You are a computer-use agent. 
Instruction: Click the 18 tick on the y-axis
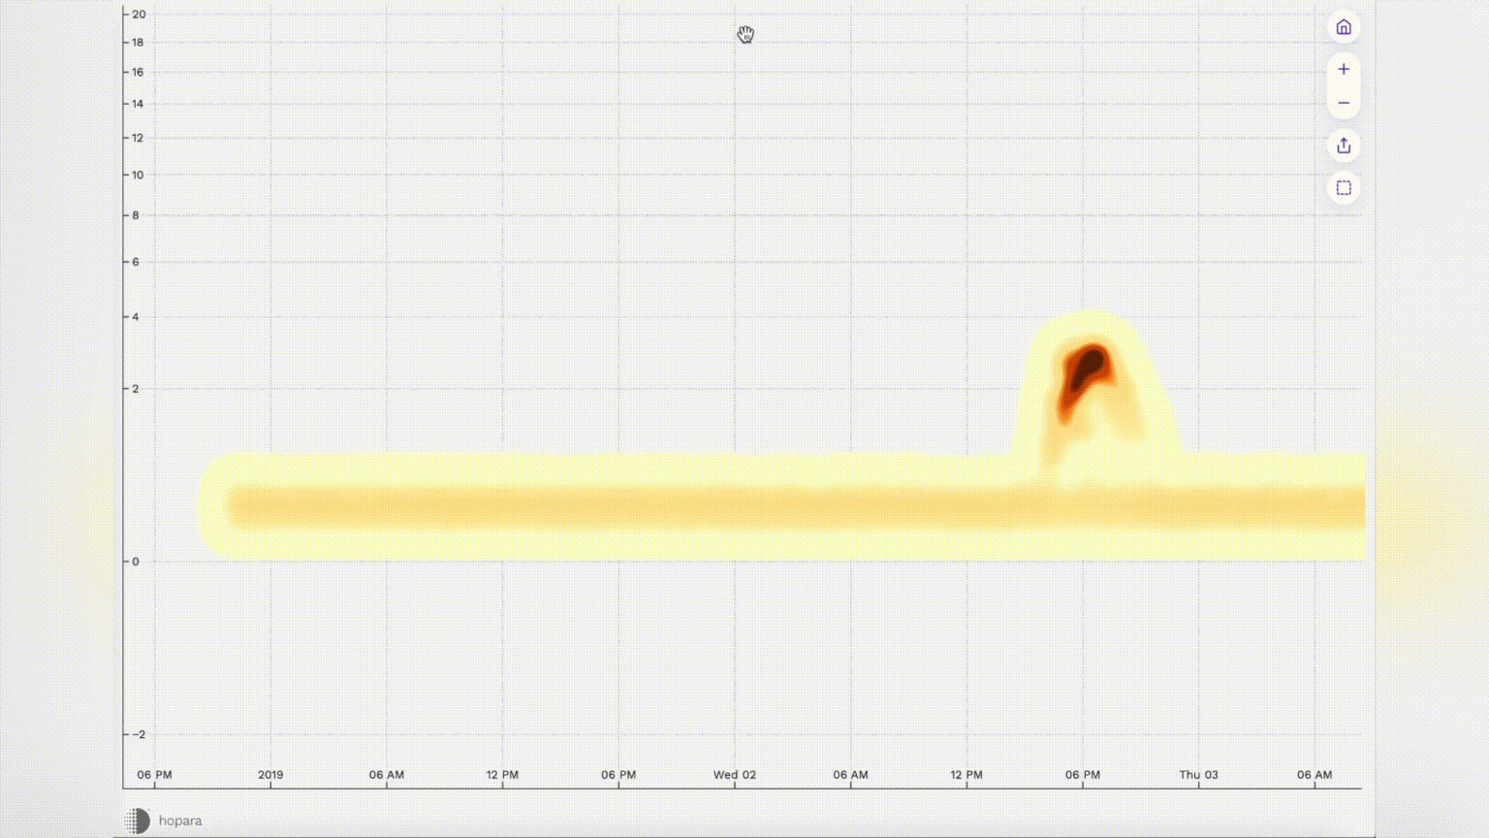click(x=138, y=43)
